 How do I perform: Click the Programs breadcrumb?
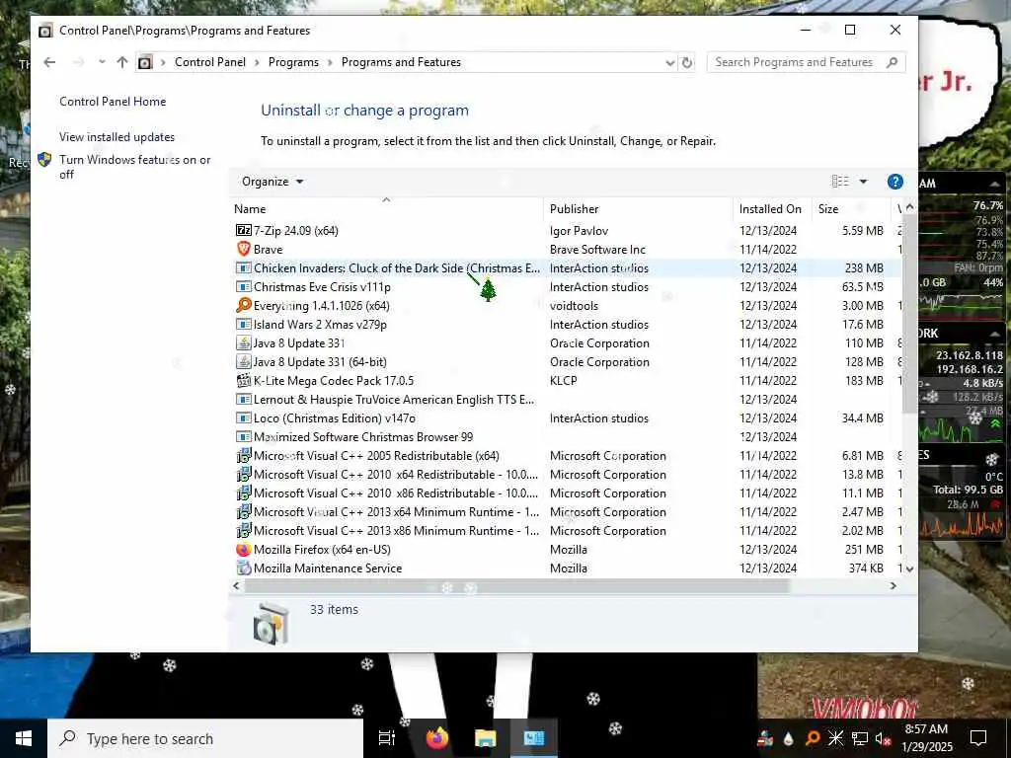(293, 62)
